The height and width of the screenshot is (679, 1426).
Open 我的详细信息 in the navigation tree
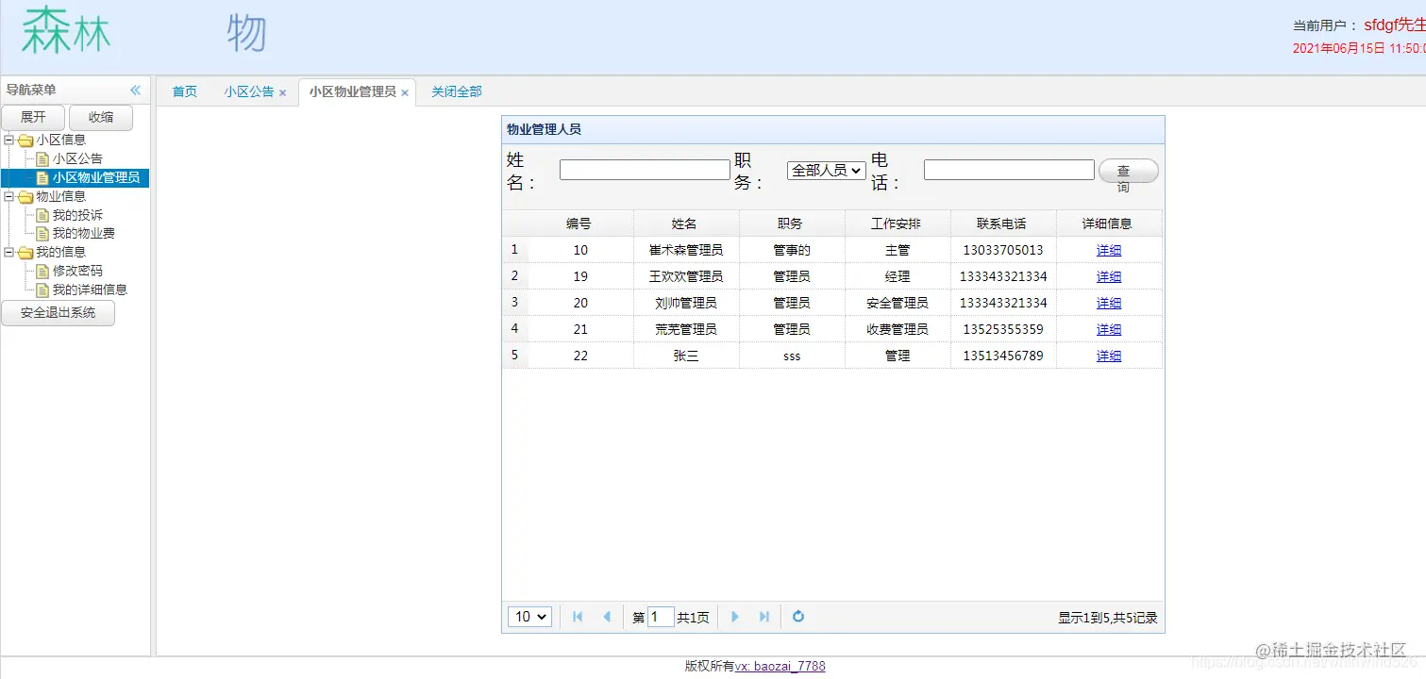pos(90,290)
